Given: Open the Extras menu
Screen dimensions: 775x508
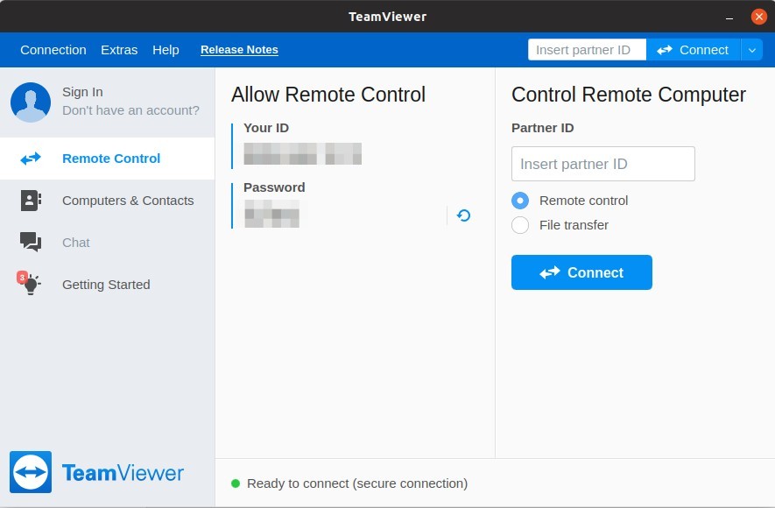Looking at the screenshot, I should [119, 50].
